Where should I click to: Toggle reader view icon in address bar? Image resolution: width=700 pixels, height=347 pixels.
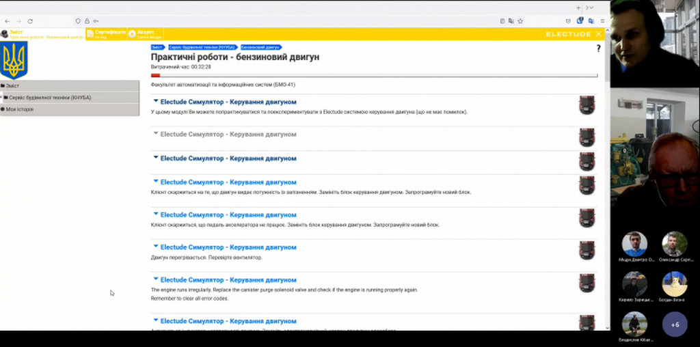click(502, 21)
